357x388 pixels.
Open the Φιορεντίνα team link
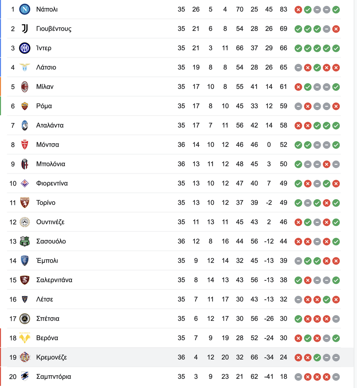(52, 183)
